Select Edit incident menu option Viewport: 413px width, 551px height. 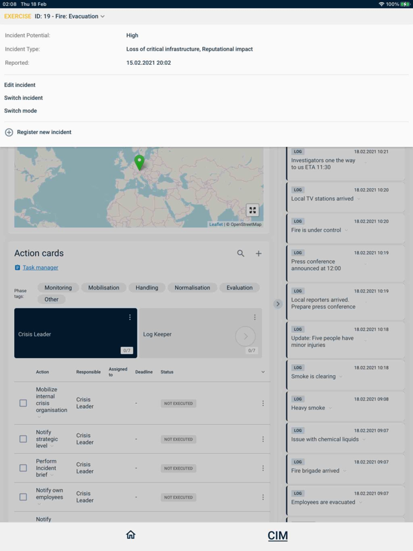coord(19,85)
